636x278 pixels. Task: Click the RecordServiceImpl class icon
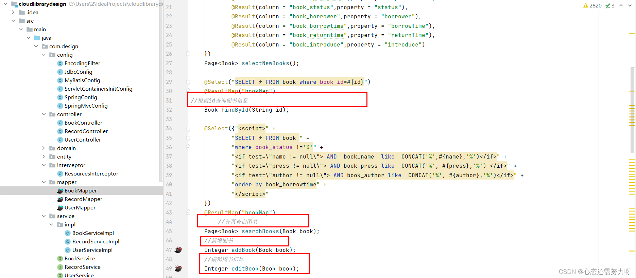68,241
